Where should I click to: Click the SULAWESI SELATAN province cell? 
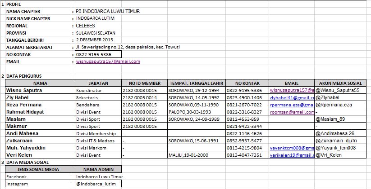coord(96,33)
